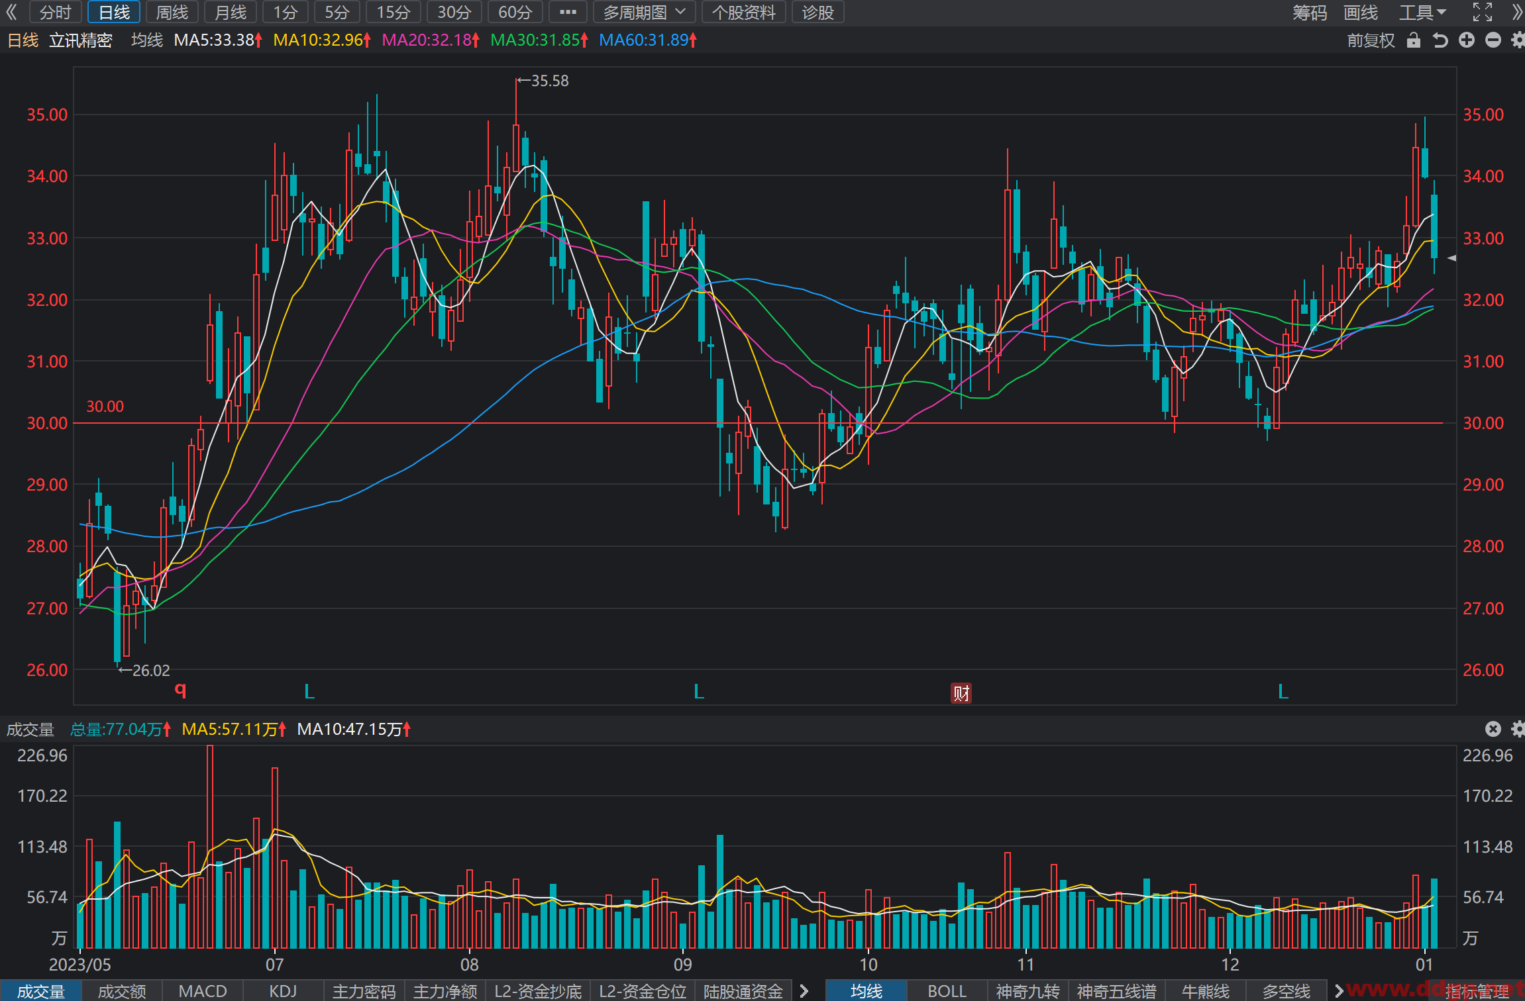This screenshot has width=1525, height=1001.
Task: Enter fullscreen with the expand arrows icon
Action: pyautogui.click(x=1483, y=12)
